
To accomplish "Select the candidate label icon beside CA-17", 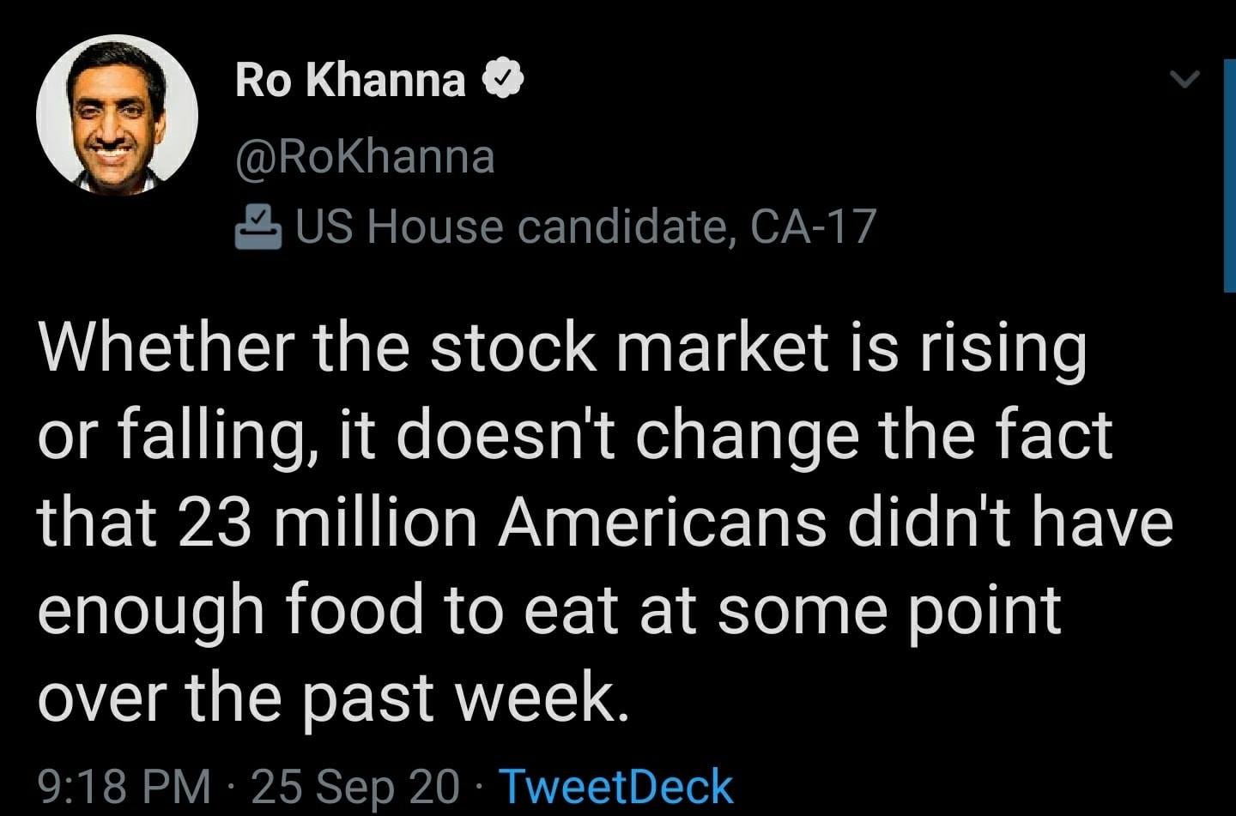I will [x=259, y=226].
